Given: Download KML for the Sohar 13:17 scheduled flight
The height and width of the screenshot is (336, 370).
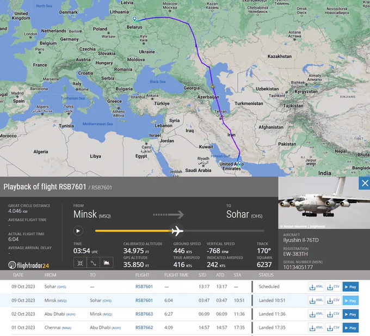Looking at the screenshot, I should [316, 287].
